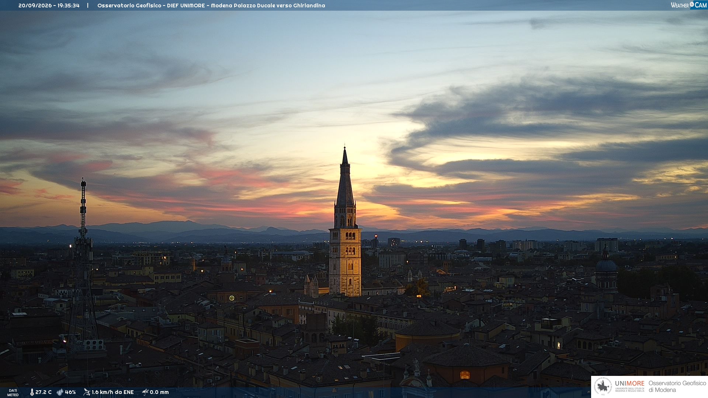Click the 0.0 mm rainfall value
708x398 pixels.
159,392
